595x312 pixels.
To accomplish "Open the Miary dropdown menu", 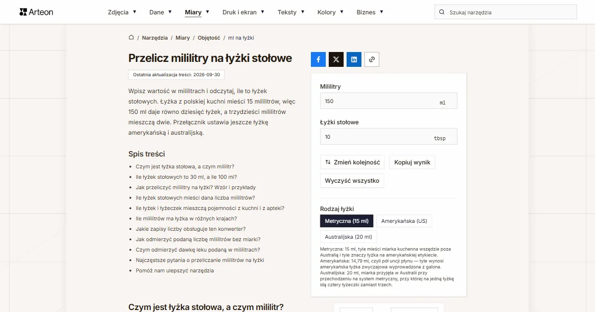I will (197, 12).
